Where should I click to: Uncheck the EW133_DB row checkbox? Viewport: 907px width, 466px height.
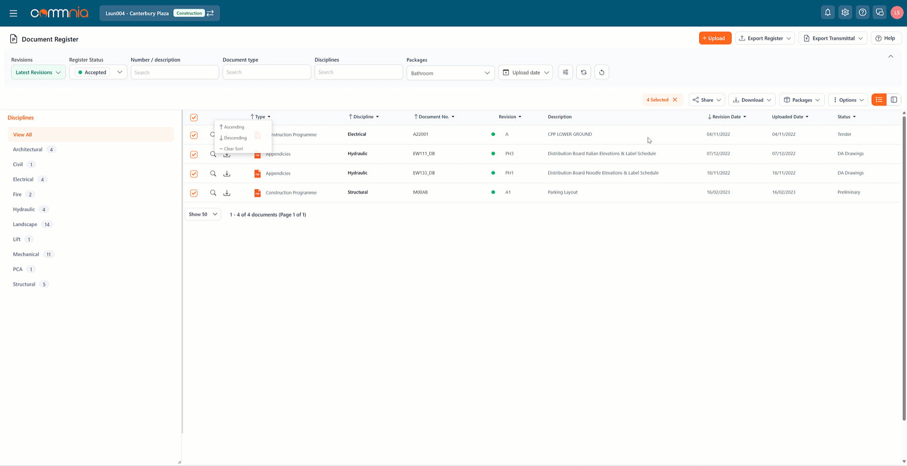[194, 174]
